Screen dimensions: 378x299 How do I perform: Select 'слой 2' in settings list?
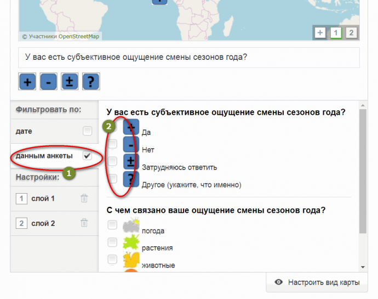[43, 223]
